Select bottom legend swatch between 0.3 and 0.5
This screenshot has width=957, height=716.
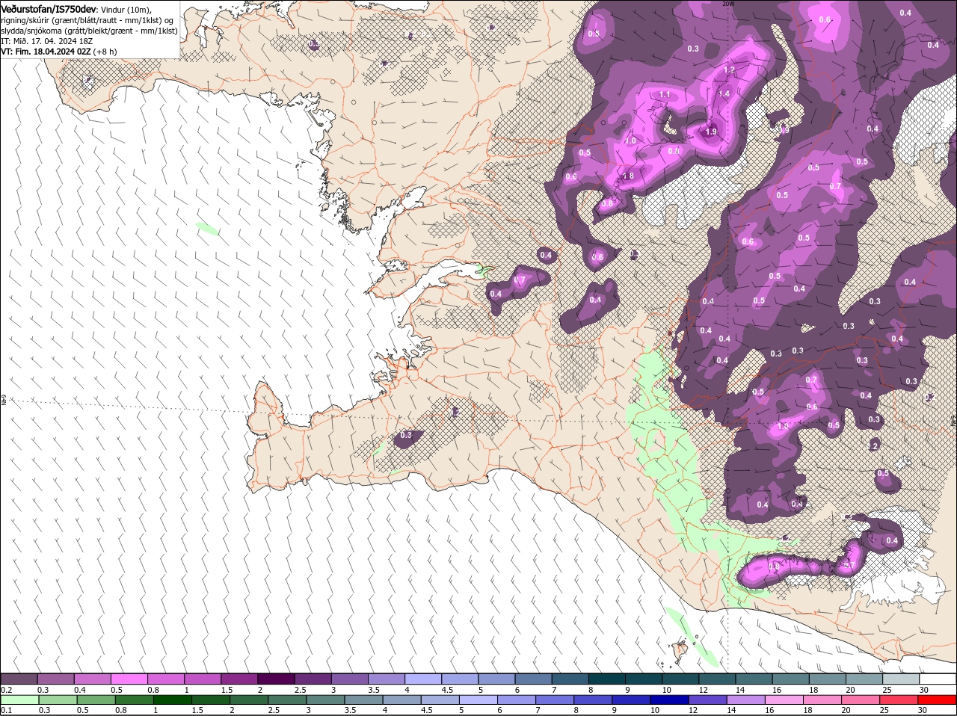(x=58, y=700)
